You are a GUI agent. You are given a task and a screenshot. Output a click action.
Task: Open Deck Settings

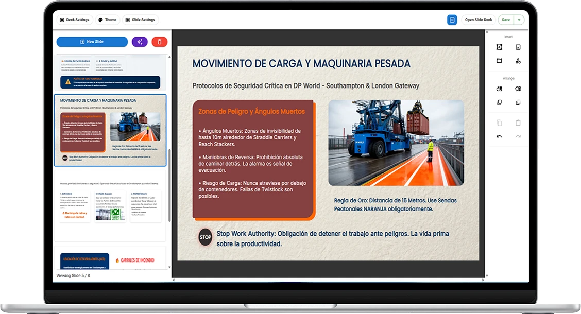point(75,20)
